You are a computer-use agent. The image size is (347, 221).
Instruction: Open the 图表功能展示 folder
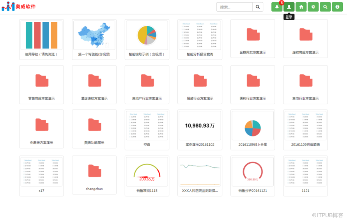(x=94, y=129)
